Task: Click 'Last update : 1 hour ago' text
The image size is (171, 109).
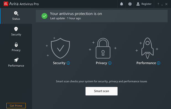Action: point(65,18)
